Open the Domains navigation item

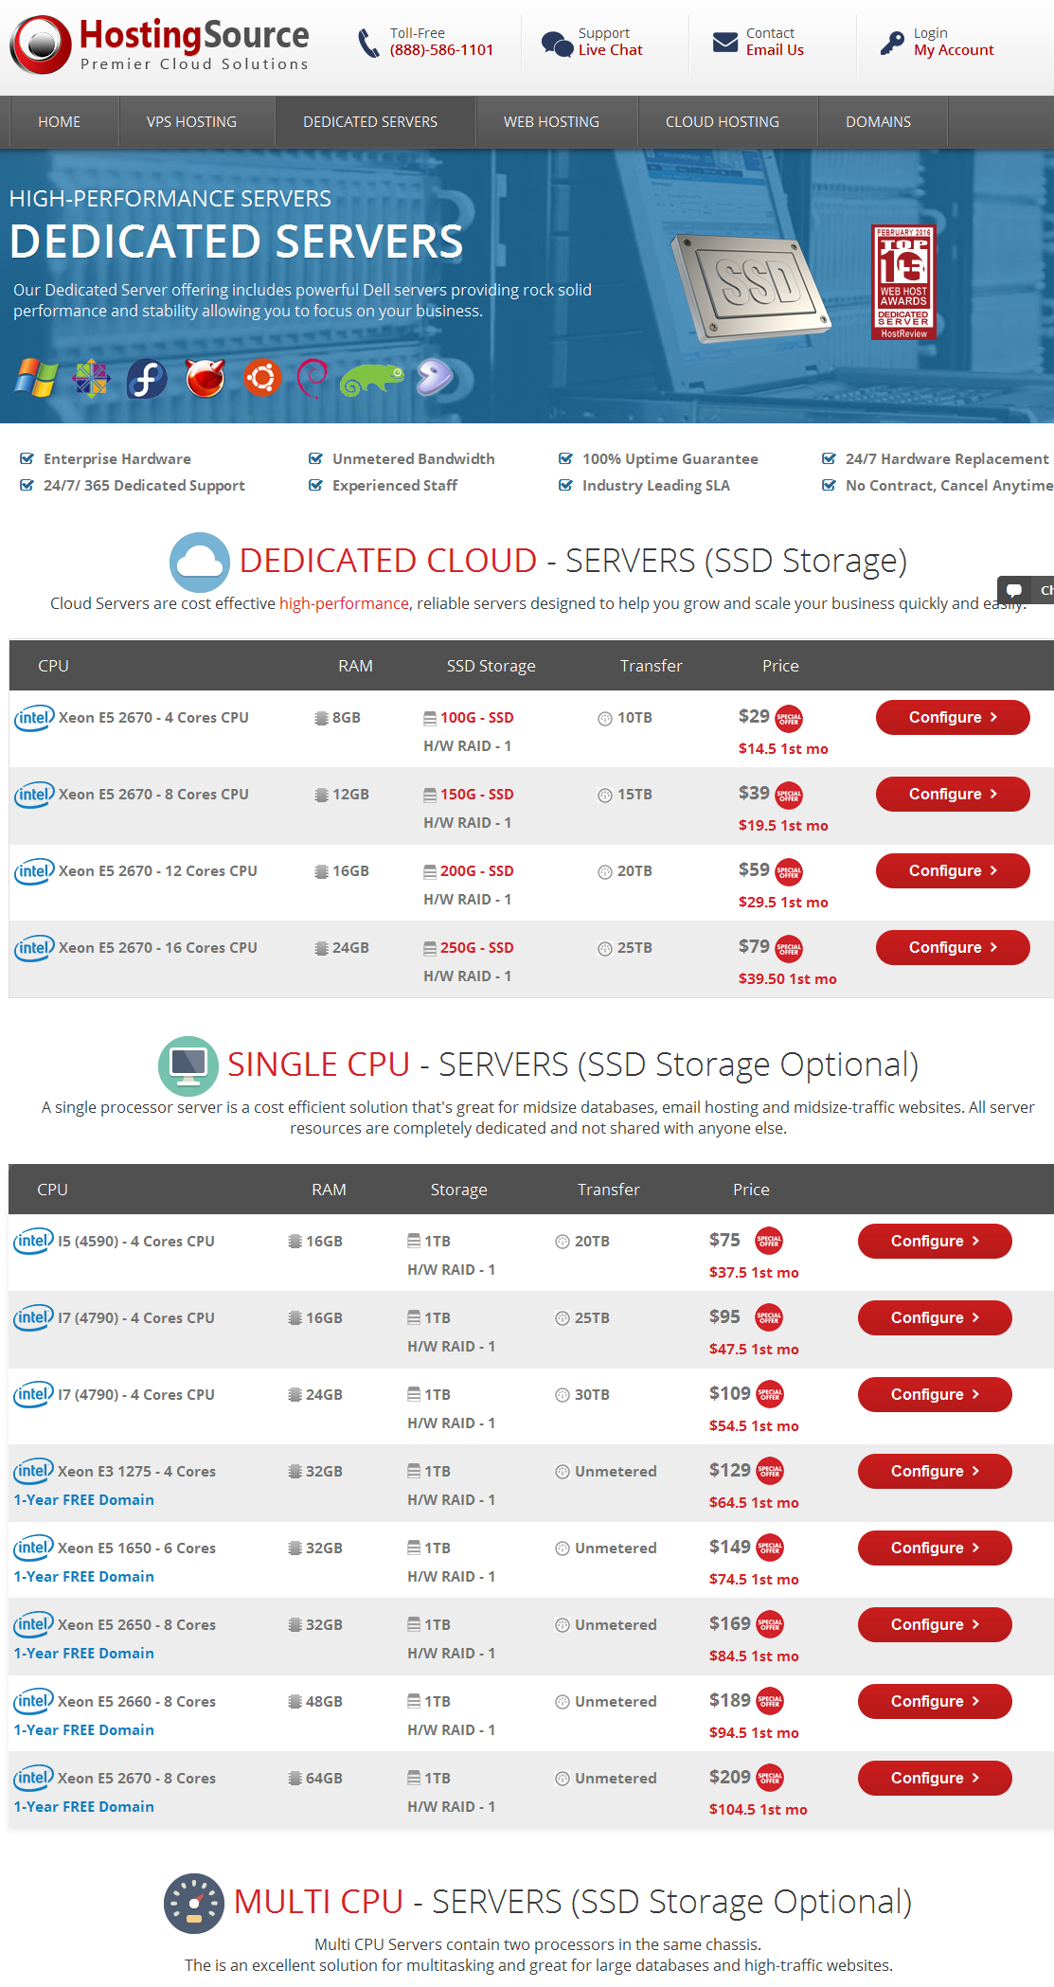[878, 122]
